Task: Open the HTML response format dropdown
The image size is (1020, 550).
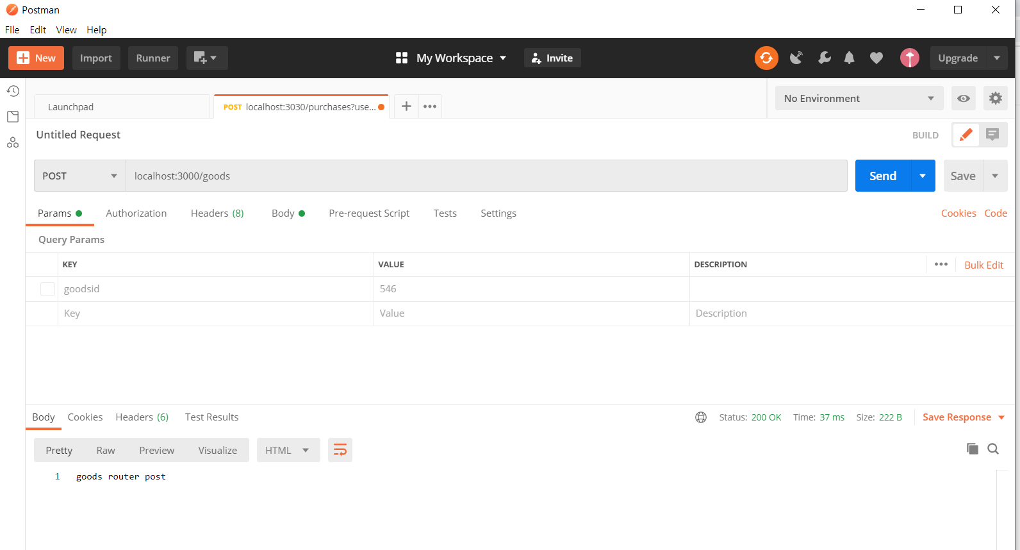Action: tap(288, 450)
